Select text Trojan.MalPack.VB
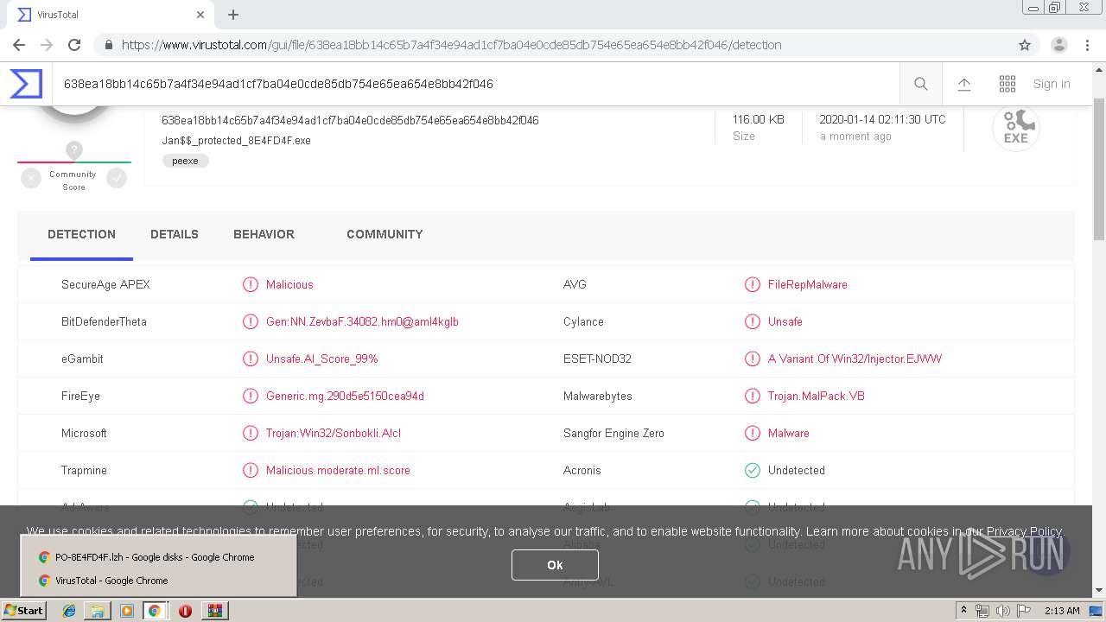Screen dimensions: 1106x622 (x=817, y=396)
